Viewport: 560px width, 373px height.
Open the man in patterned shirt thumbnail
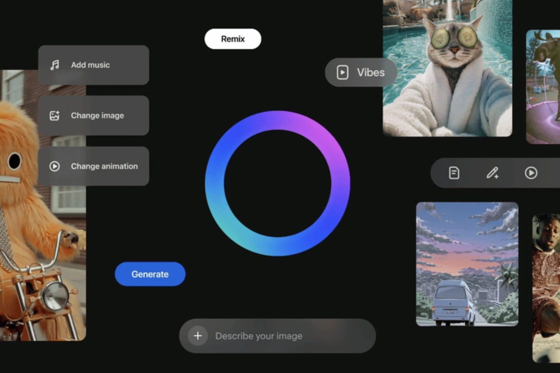pos(546,288)
